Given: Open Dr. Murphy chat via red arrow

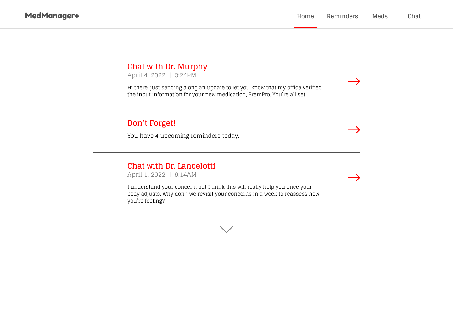Looking at the screenshot, I should pyautogui.click(x=354, y=81).
